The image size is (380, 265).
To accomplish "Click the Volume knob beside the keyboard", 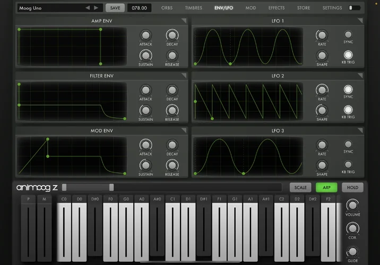I will coord(352,206).
